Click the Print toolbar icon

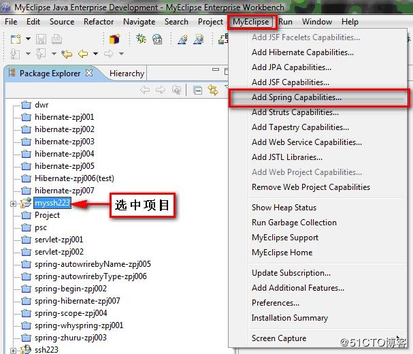[x=56, y=39]
